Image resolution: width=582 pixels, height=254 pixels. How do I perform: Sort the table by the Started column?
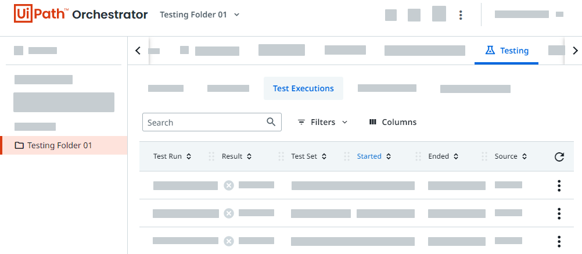[x=373, y=156]
